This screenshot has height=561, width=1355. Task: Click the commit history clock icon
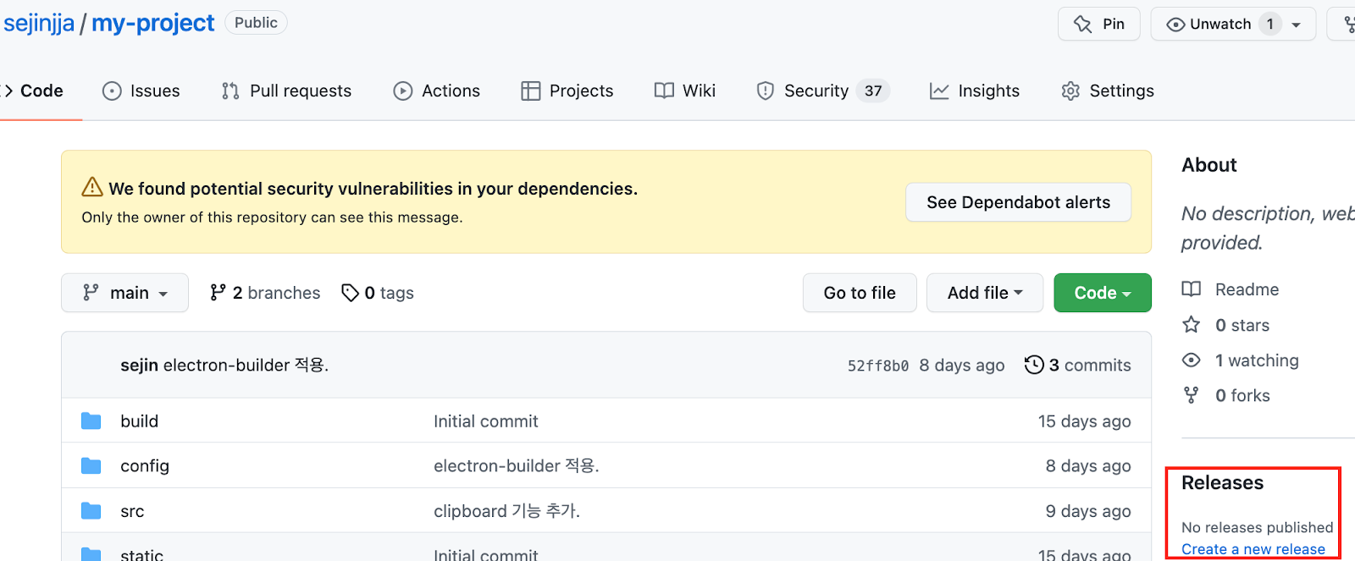click(1034, 365)
